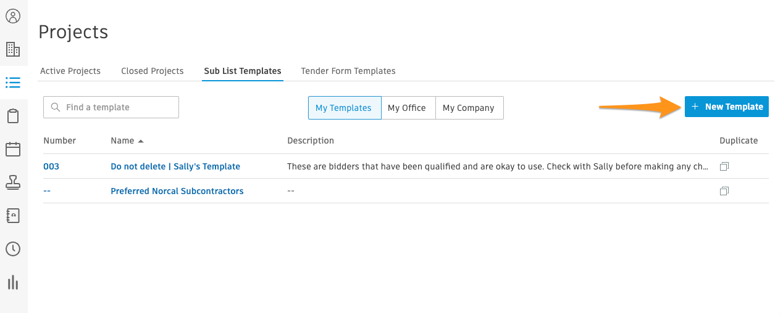Switch to My Templates filter

tap(343, 108)
